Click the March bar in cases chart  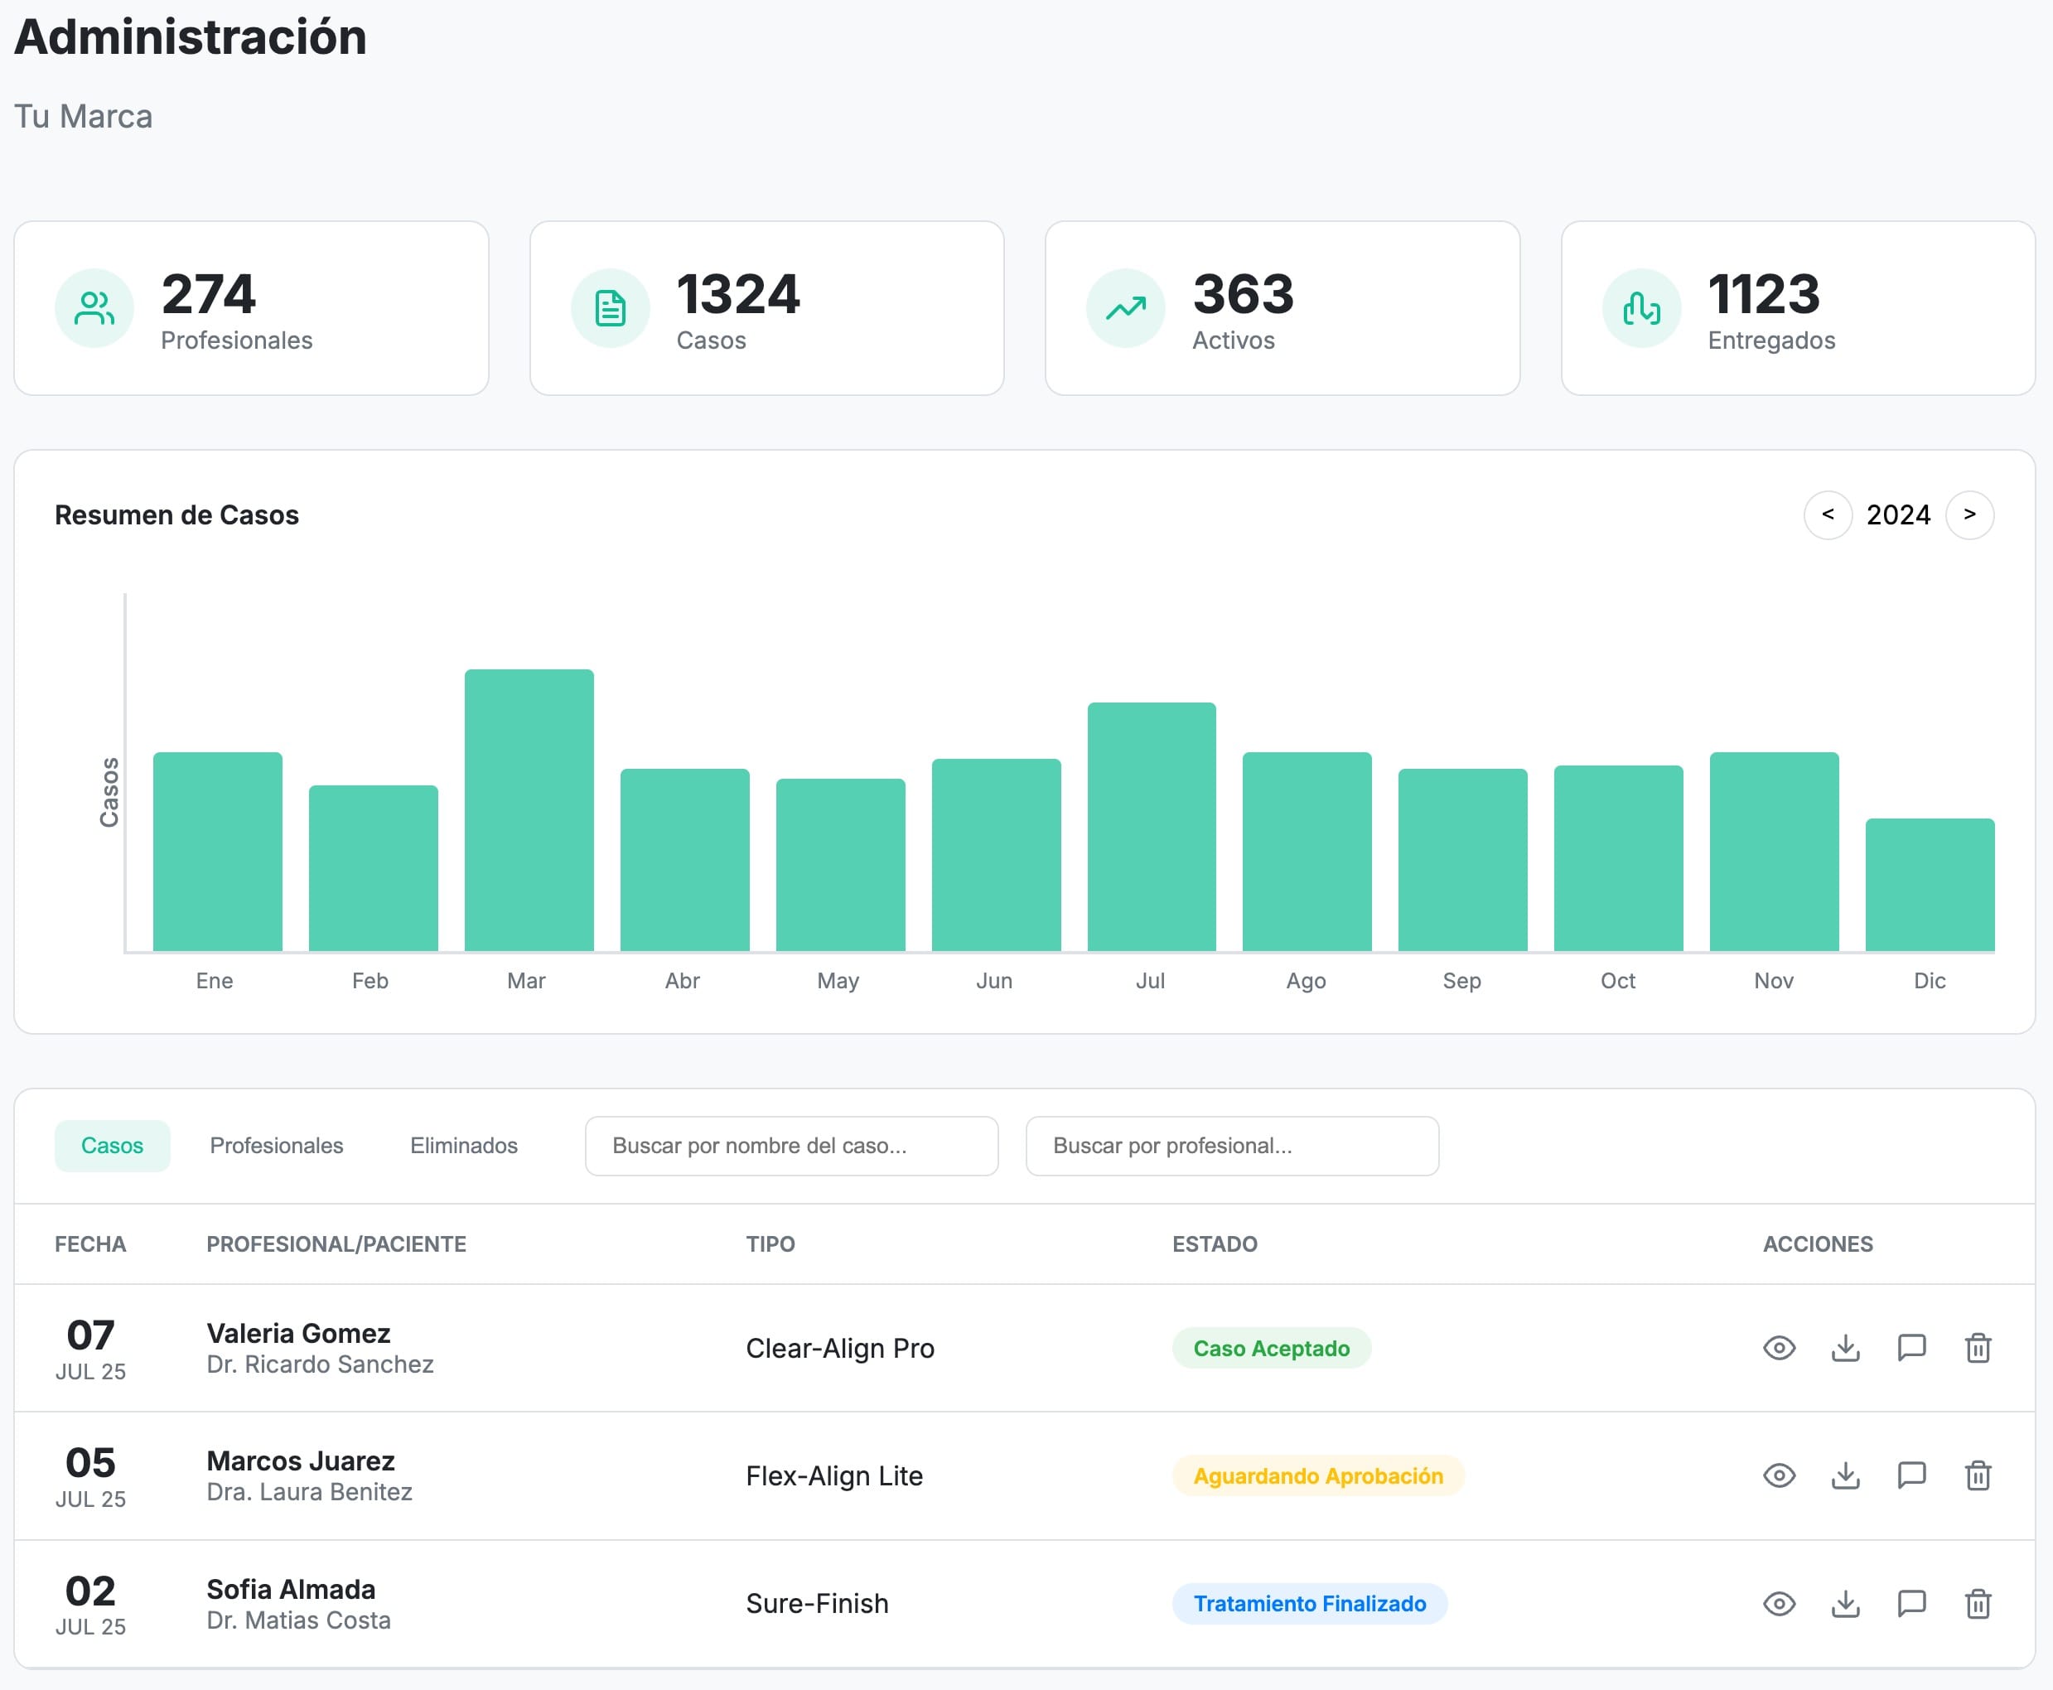click(529, 809)
